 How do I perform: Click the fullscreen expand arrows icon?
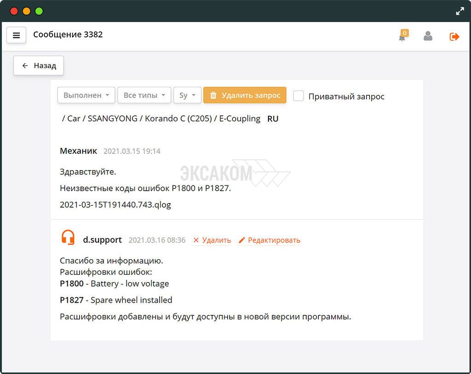460,11
